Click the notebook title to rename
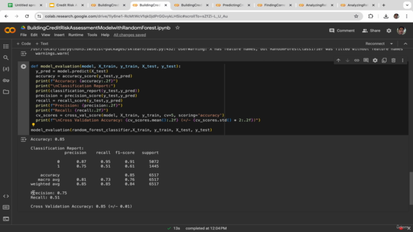 99,28
